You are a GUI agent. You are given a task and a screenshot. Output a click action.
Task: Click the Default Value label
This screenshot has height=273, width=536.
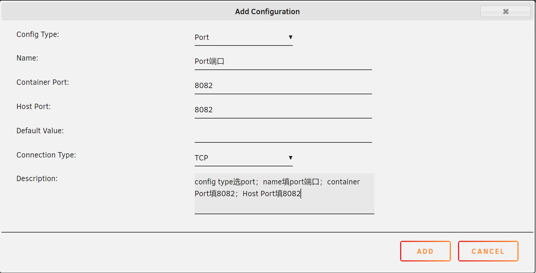[40, 131]
